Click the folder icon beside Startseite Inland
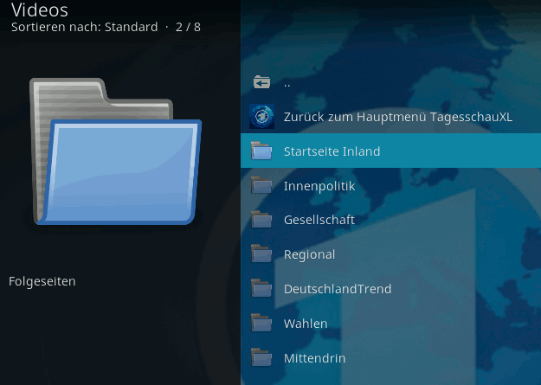The width and height of the screenshot is (541, 385). pyautogui.click(x=261, y=151)
